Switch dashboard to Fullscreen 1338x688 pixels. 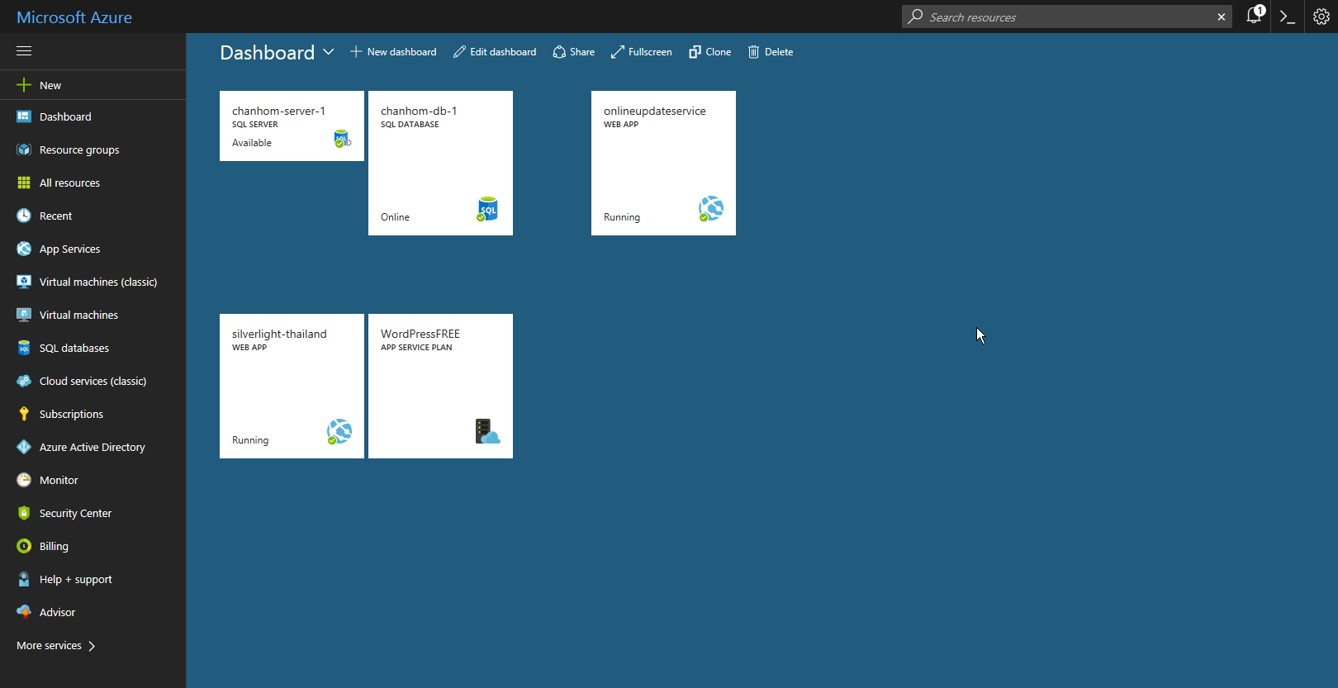(642, 52)
